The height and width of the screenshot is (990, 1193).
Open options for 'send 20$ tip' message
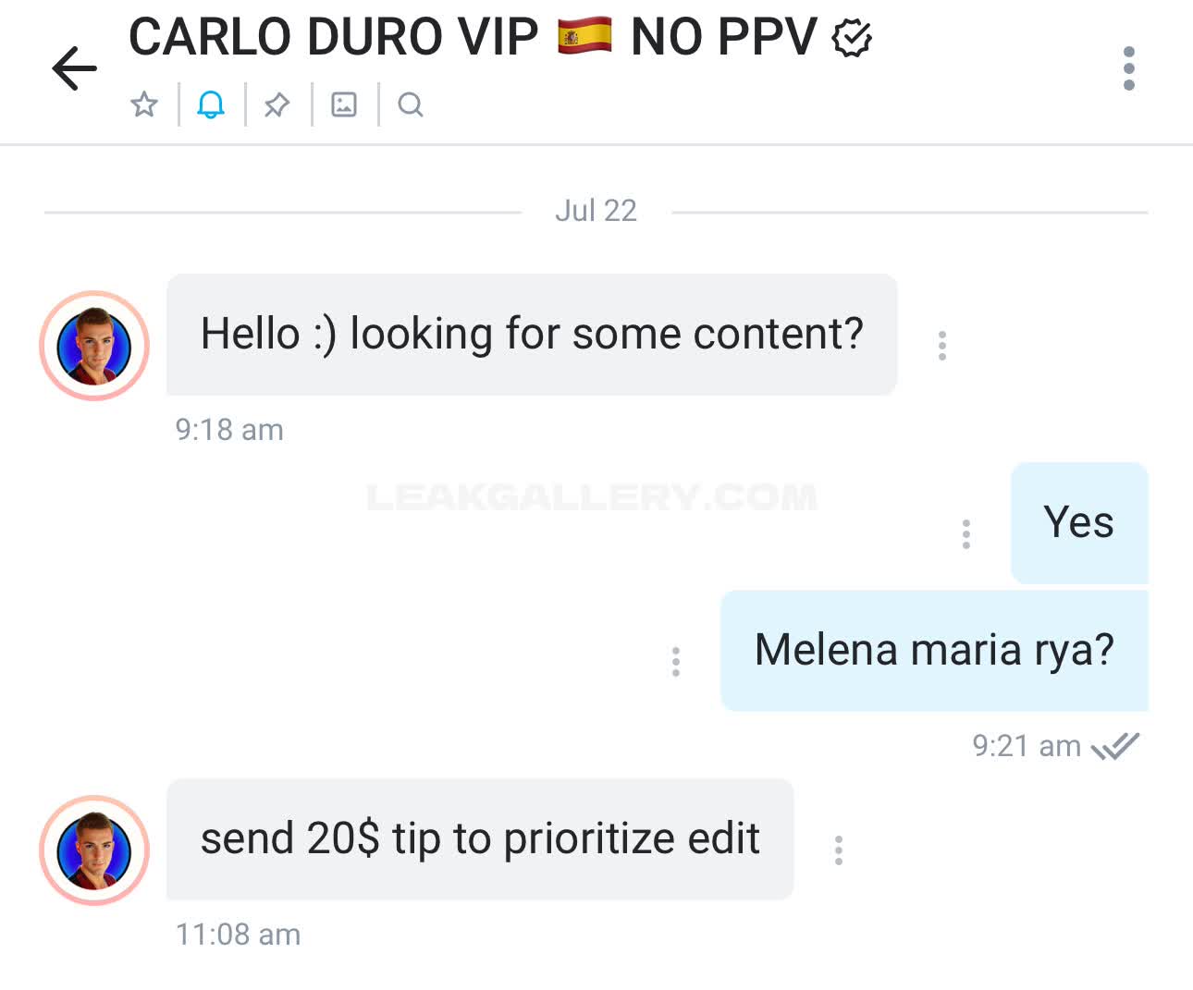[x=838, y=849]
